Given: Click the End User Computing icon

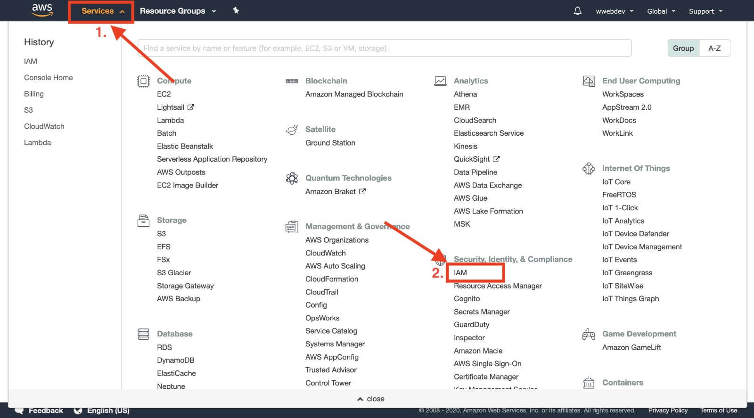Looking at the screenshot, I should point(589,81).
